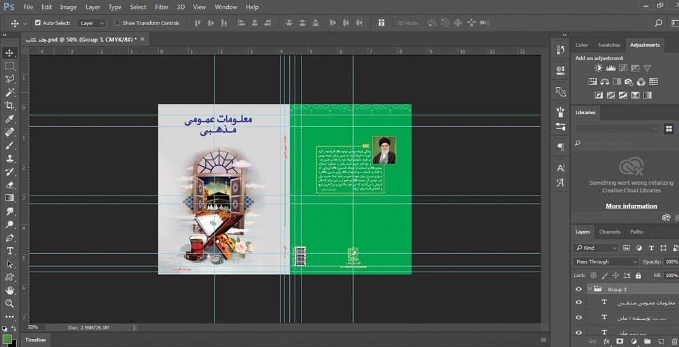Select the Zoom tool
Image resolution: width=679 pixels, height=347 pixels.
point(9,304)
